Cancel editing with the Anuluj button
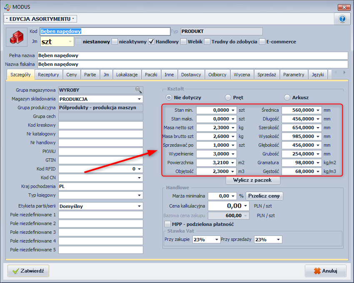 tap(325, 271)
